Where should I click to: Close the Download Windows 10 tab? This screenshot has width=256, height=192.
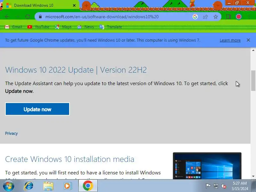pos(74,5)
